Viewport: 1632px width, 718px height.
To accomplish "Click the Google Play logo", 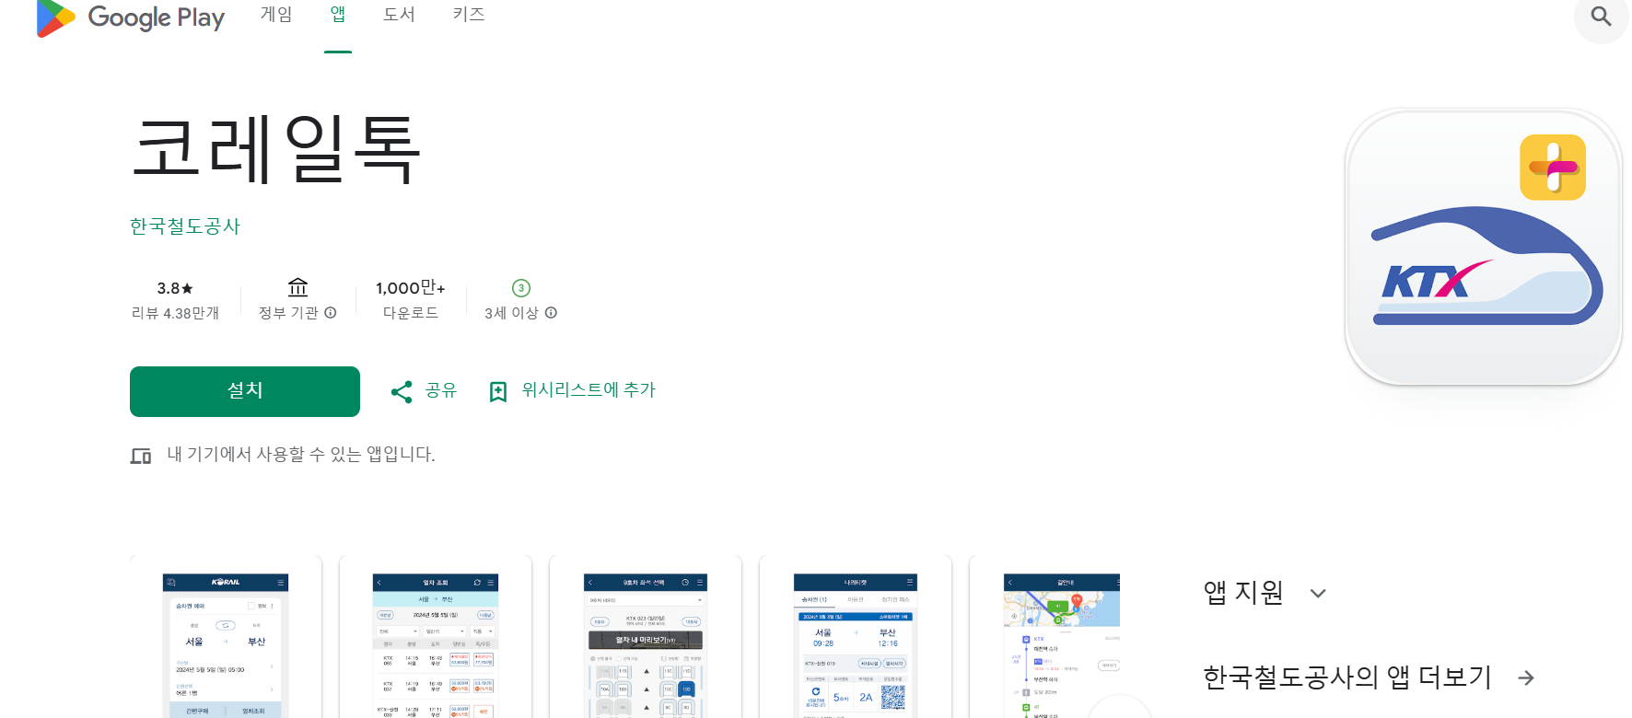I will (x=130, y=17).
